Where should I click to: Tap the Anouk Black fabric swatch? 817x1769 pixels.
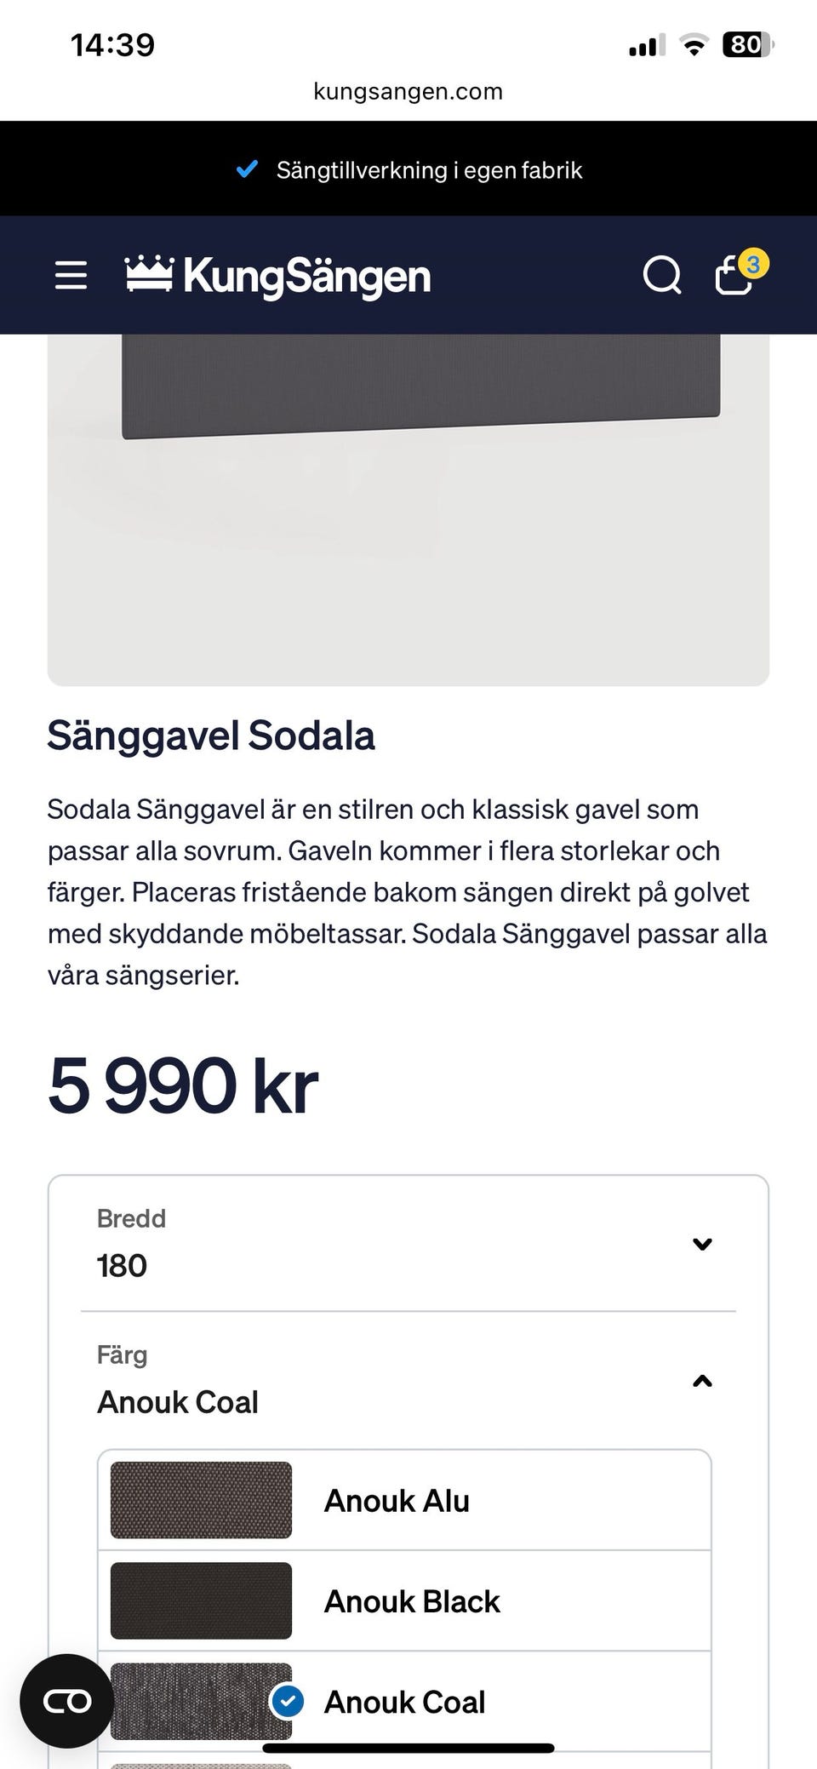[x=201, y=1600]
